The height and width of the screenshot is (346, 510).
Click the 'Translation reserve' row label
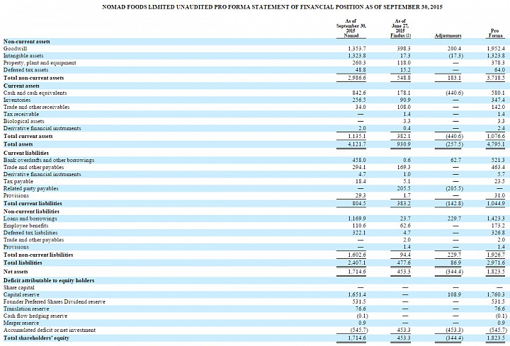pyautogui.click(x=26, y=309)
